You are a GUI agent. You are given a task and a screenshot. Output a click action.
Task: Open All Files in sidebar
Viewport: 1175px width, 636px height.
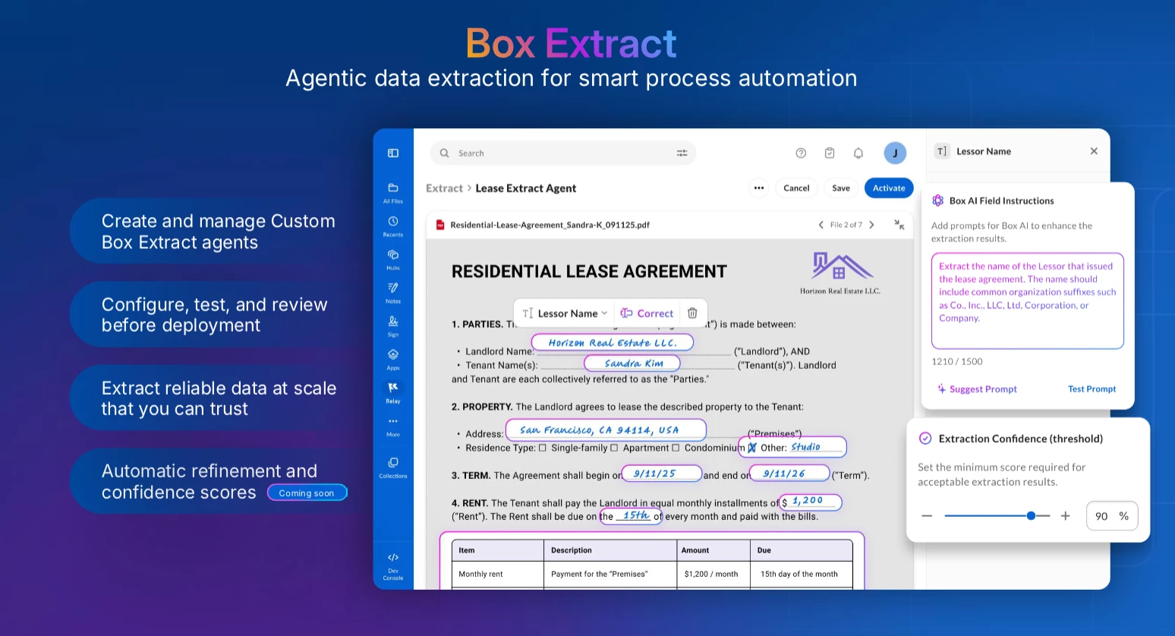(393, 193)
